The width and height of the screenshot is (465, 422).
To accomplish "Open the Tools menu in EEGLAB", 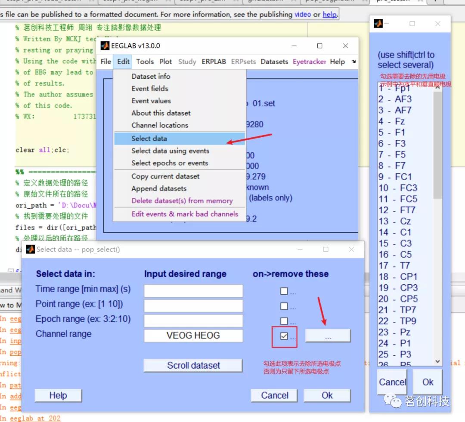I will tap(145, 62).
